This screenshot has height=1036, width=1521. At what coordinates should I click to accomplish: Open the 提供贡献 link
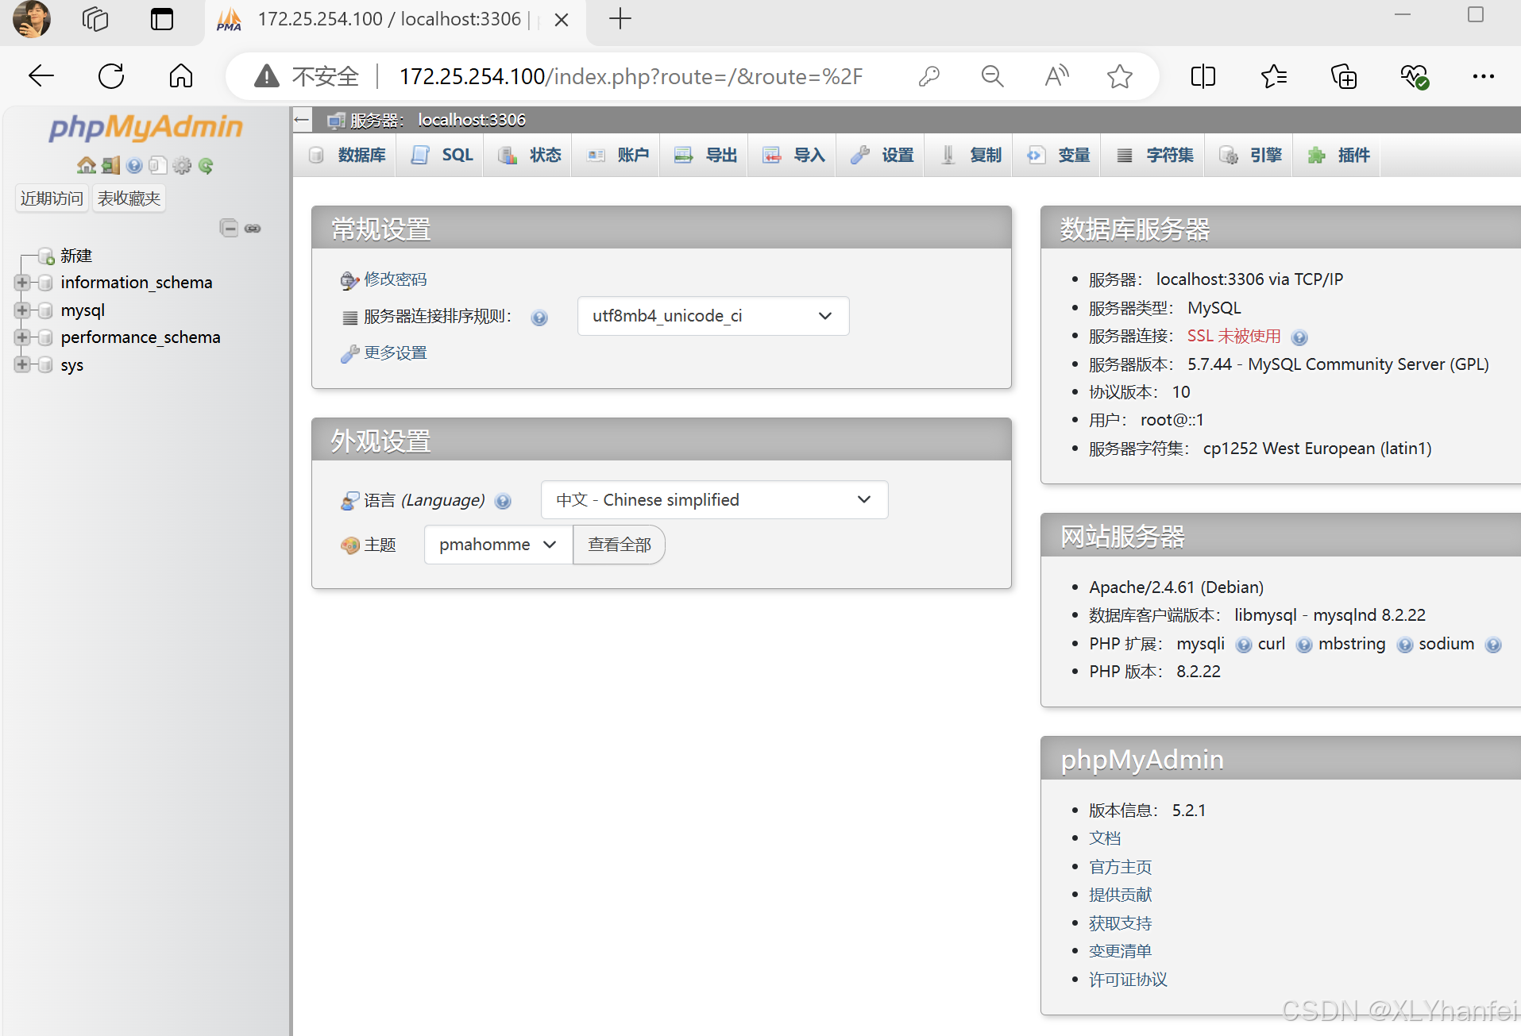pos(1120,895)
